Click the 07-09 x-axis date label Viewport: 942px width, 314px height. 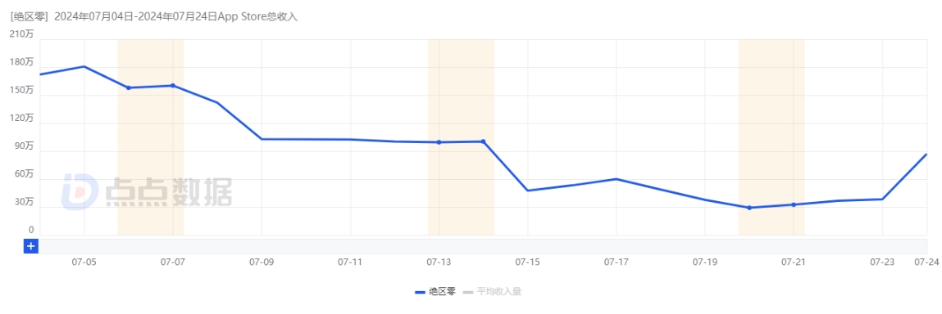click(262, 262)
